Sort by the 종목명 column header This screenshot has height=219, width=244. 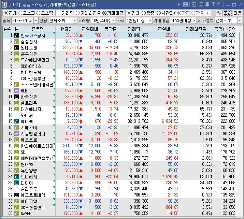(x=38, y=29)
